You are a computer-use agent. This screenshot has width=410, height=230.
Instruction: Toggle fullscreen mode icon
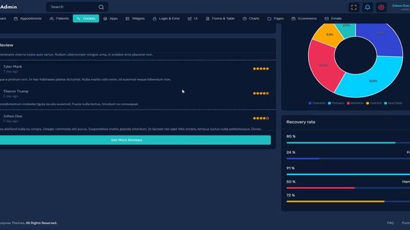click(x=354, y=7)
